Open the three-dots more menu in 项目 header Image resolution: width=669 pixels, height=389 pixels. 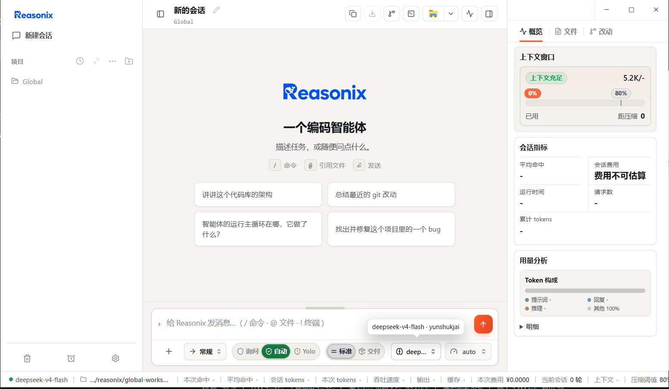tap(113, 61)
